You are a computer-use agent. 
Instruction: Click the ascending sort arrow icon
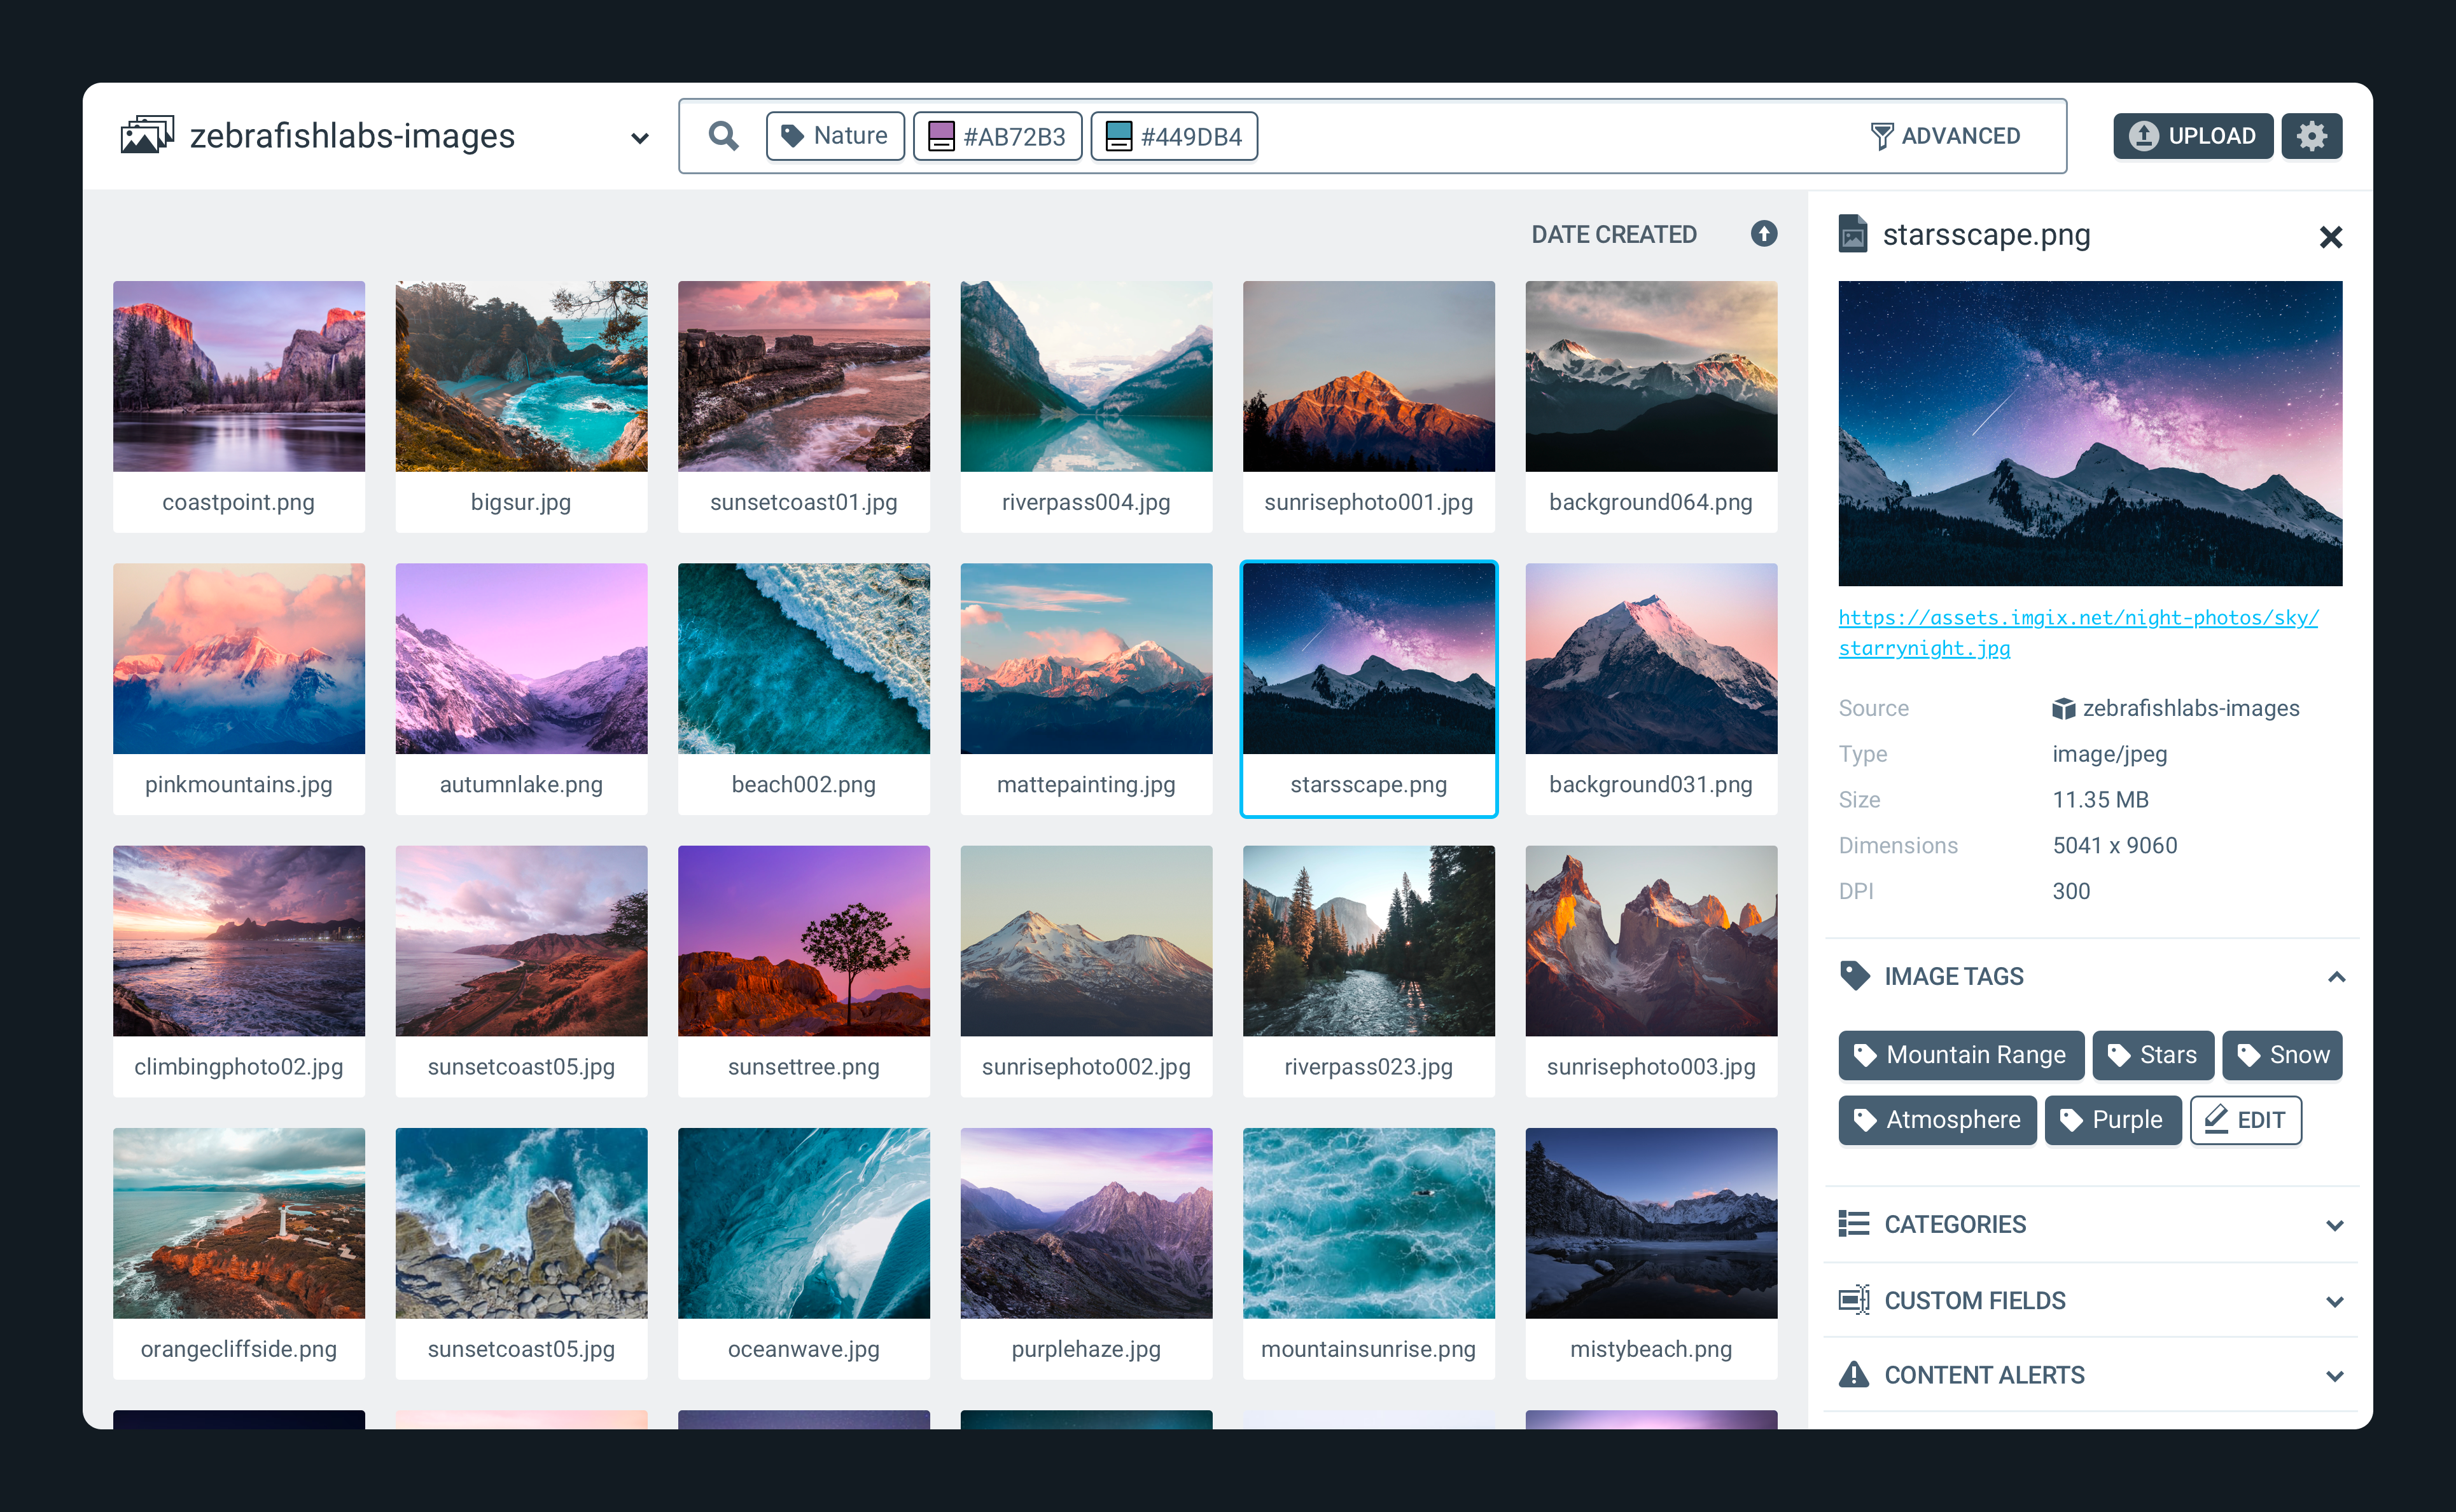[1764, 234]
